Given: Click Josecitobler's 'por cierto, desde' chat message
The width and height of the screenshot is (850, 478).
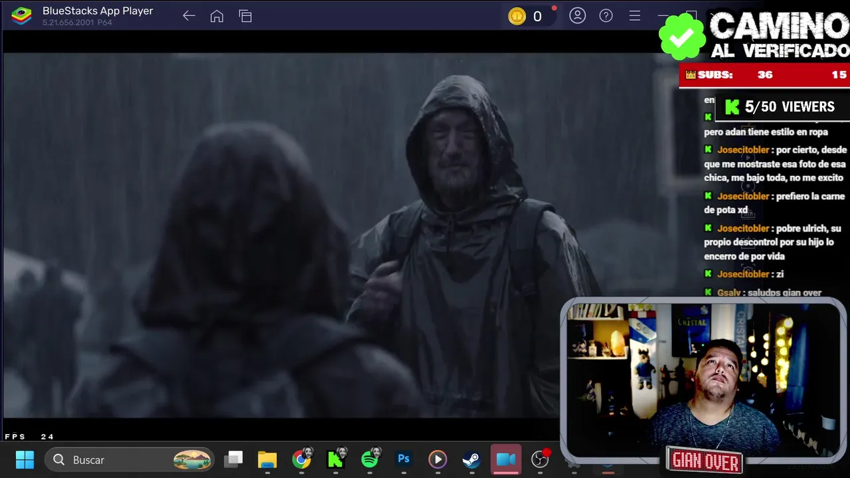Looking at the screenshot, I should click(x=775, y=164).
